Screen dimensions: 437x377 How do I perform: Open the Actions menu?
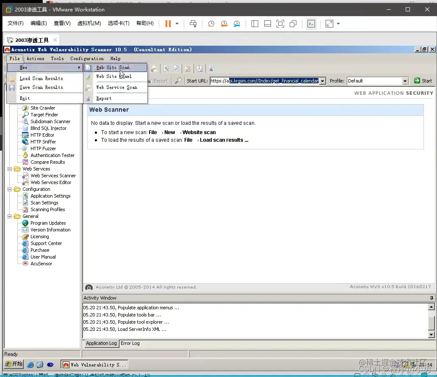pos(36,58)
